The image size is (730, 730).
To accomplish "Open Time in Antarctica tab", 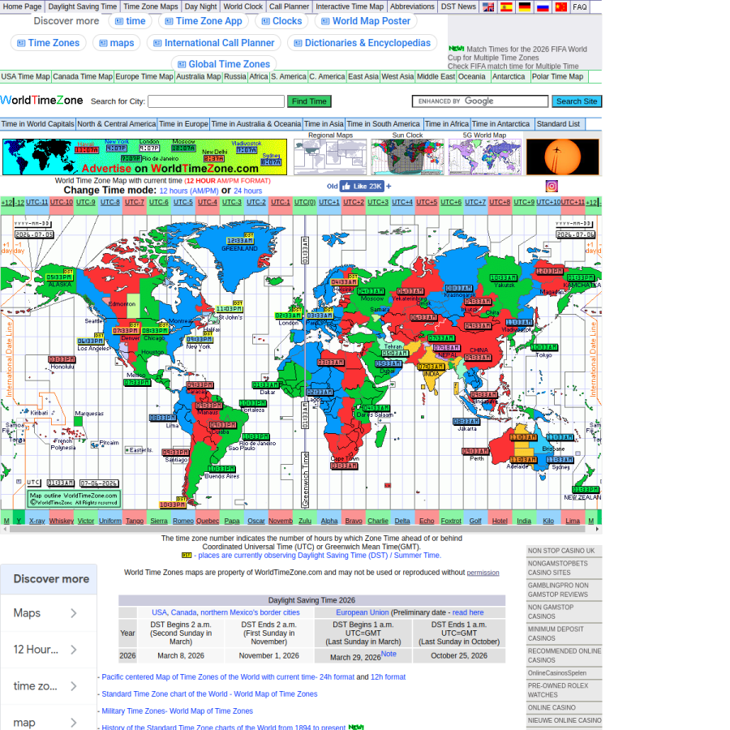I will pos(501,124).
